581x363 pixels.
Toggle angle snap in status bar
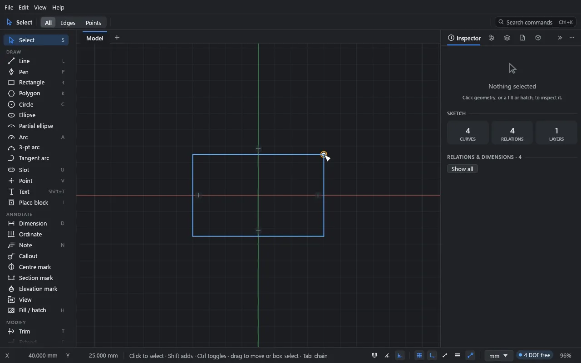[387, 356]
